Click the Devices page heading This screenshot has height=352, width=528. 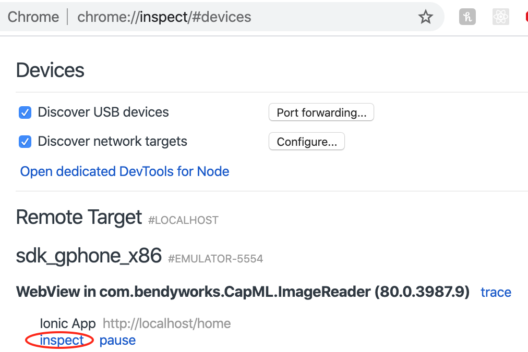[x=50, y=70]
